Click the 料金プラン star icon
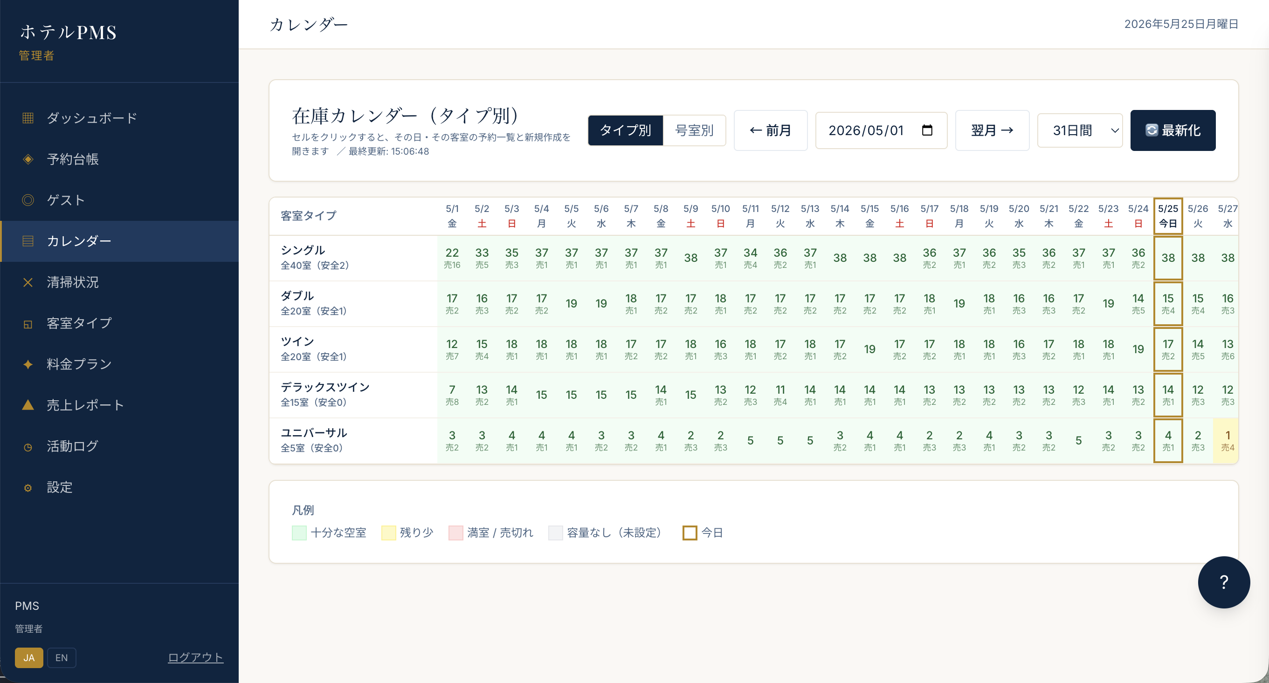1269x683 pixels. (28, 364)
